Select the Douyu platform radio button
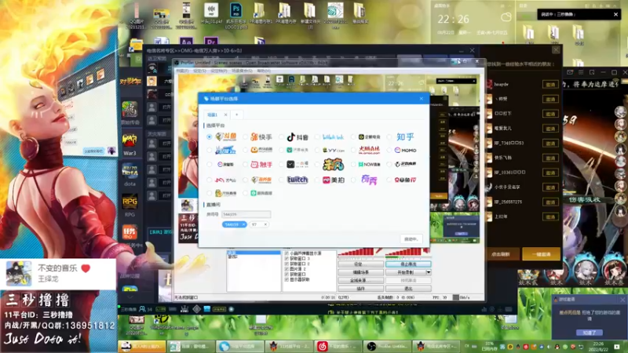 pyautogui.click(x=209, y=136)
